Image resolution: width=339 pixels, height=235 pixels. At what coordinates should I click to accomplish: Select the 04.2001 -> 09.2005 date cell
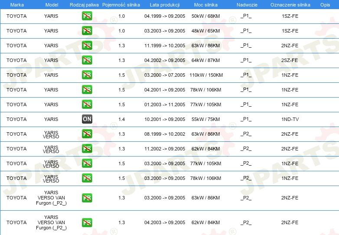165,90
